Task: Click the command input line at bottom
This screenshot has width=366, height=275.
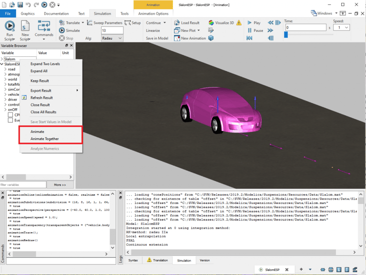Action: (x=61, y=261)
